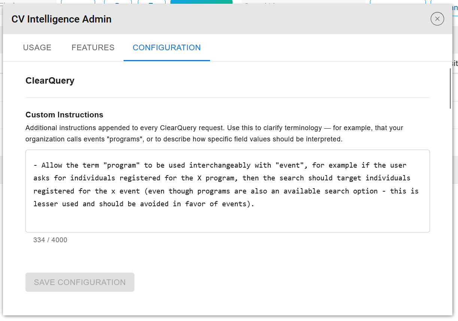Open the Features tab
Viewport: 458px width, 321px height.
pos(93,48)
